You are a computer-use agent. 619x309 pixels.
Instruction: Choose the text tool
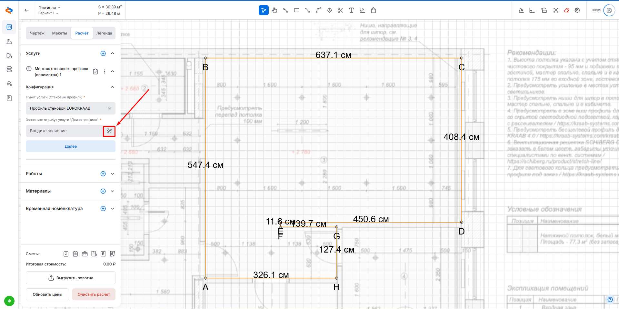pos(351,10)
